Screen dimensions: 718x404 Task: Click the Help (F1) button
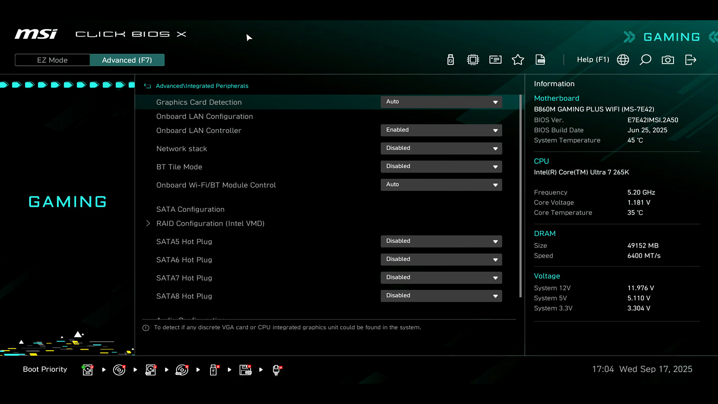coord(593,60)
